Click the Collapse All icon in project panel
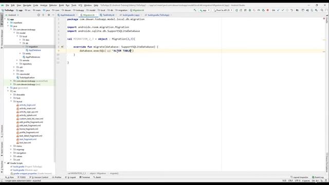This screenshot has height=185, width=329. [x=43, y=15]
